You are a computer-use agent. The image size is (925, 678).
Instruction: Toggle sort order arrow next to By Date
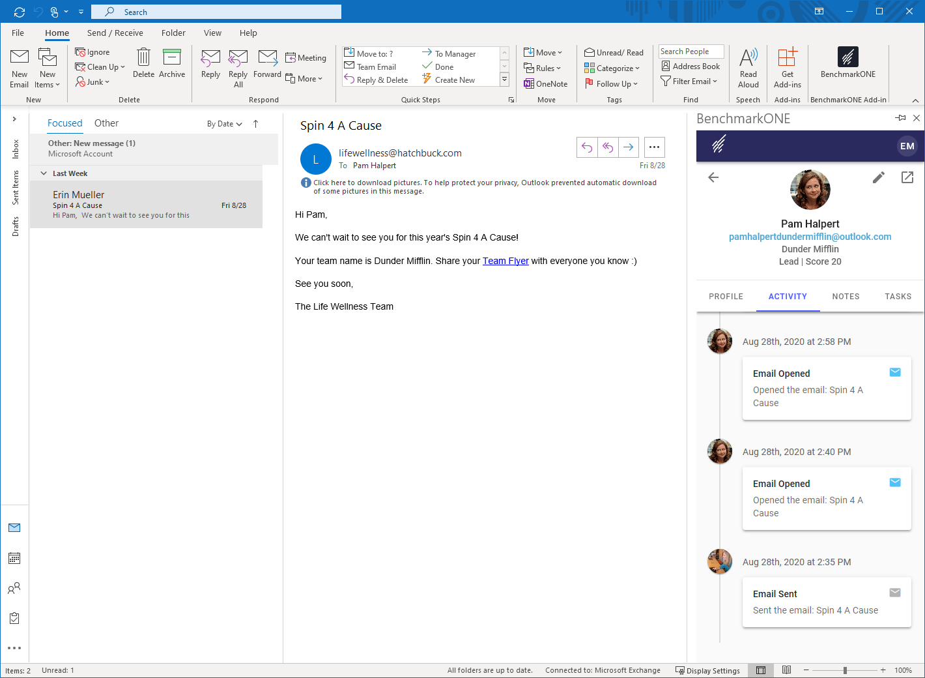click(x=256, y=124)
